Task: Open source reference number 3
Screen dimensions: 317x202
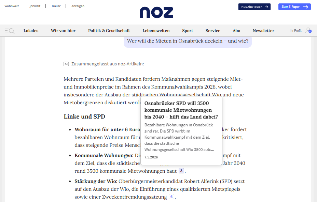Action: click(181, 171)
